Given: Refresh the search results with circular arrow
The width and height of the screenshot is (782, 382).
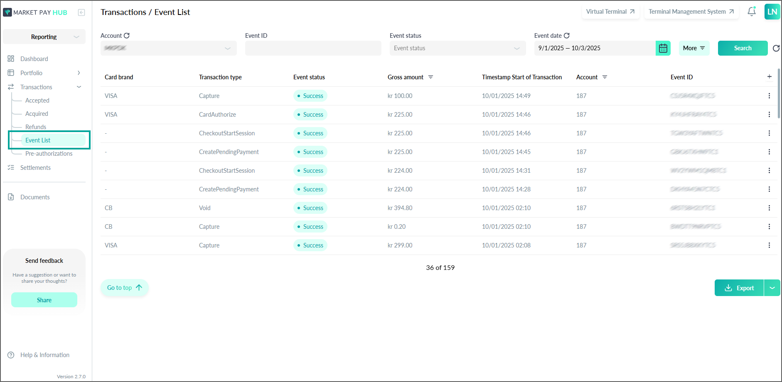Looking at the screenshot, I should pyautogui.click(x=776, y=48).
